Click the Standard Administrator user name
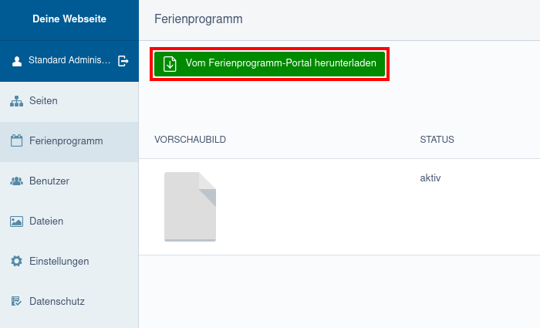Image resolution: width=540 pixels, height=328 pixels. (69, 60)
